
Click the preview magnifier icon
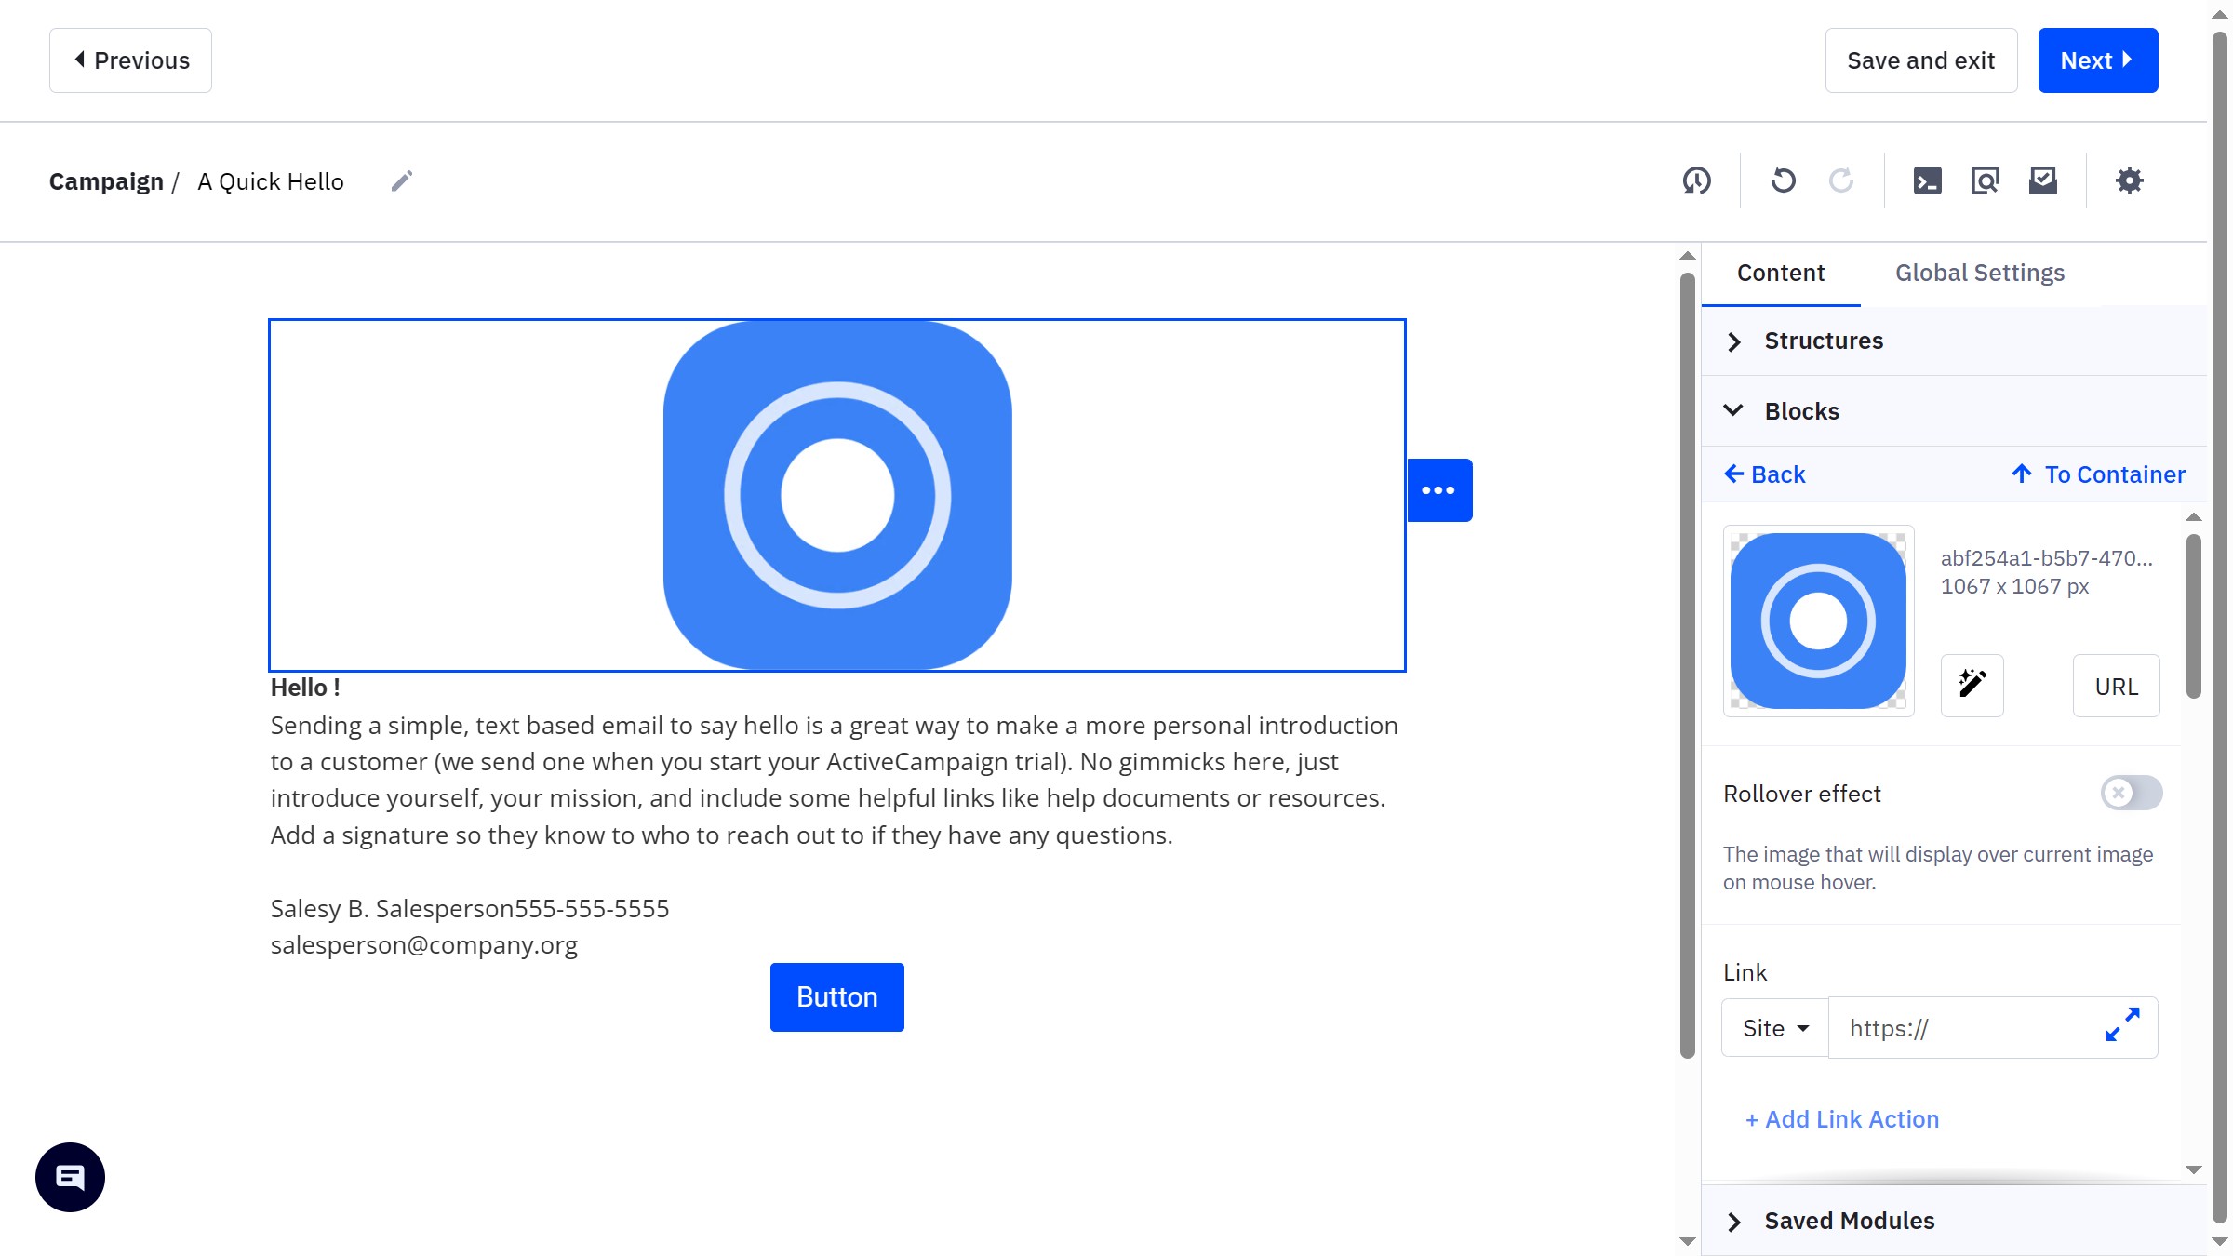click(1985, 180)
